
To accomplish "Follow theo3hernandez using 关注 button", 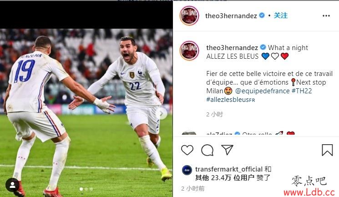I will tap(281, 15).
